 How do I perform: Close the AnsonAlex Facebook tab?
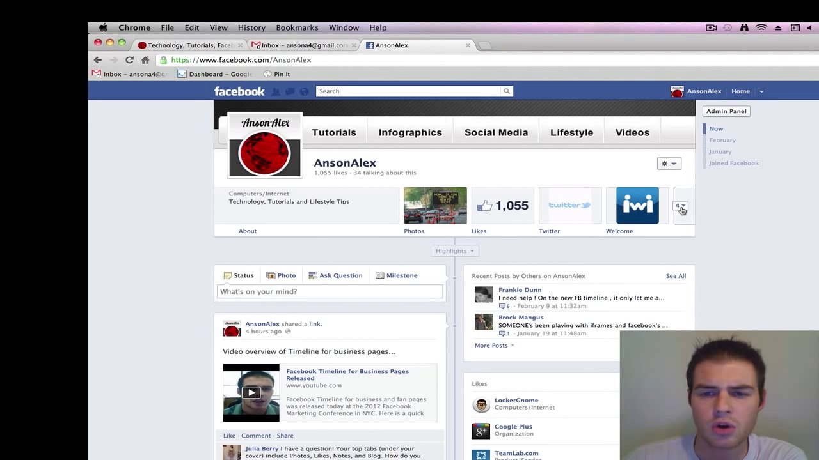point(468,45)
